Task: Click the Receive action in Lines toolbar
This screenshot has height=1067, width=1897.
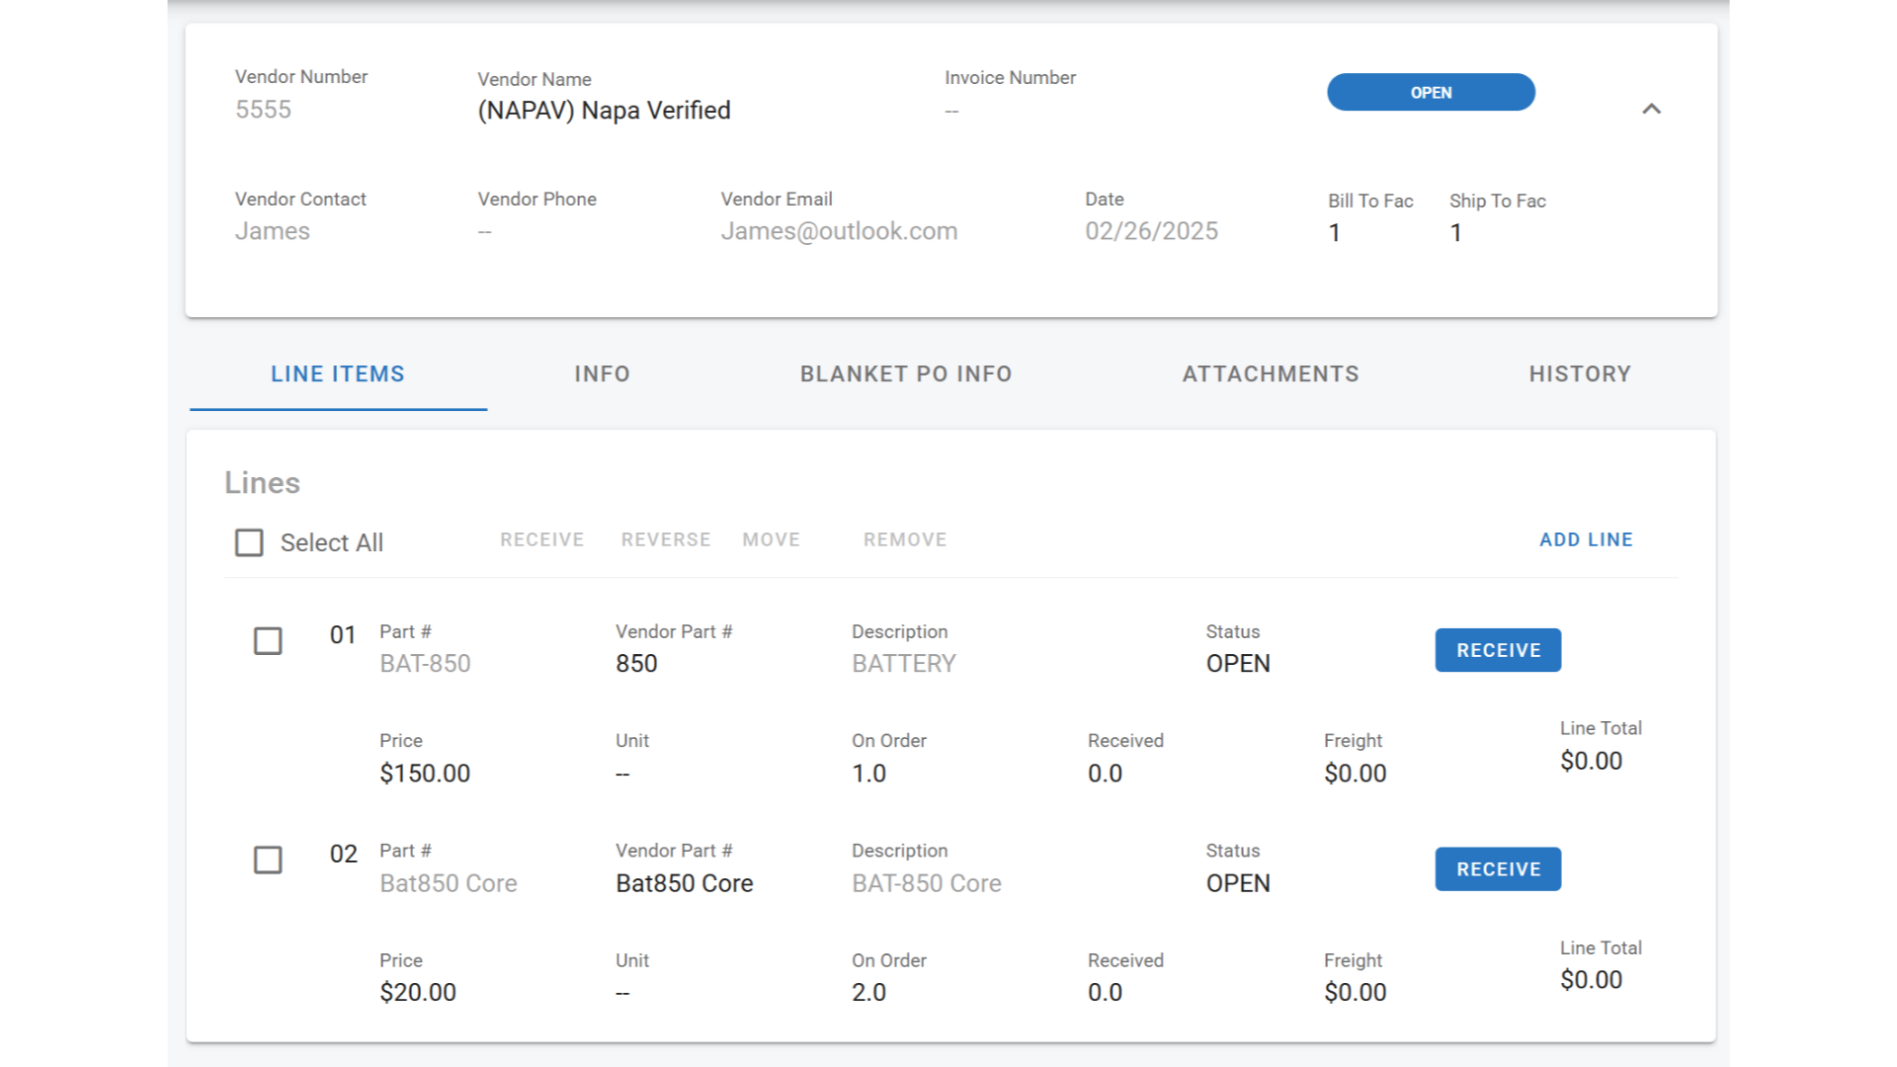Action: [541, 539]
